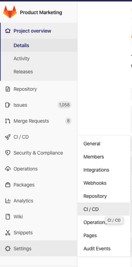
Task: Open the Analytics section
Action: (x=23, y=201)
